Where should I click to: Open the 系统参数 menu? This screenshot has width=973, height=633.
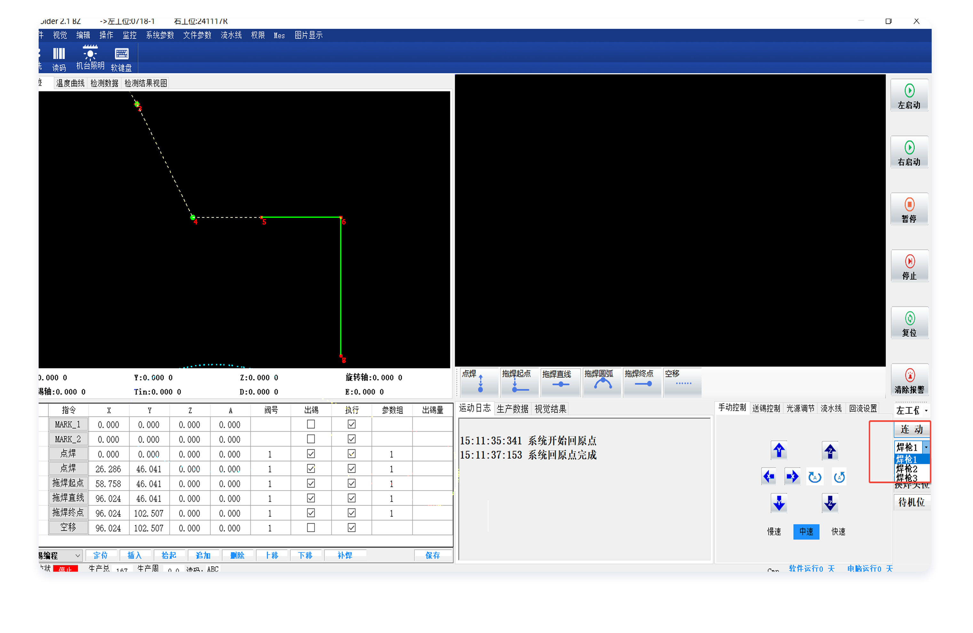tap(160, 35)
